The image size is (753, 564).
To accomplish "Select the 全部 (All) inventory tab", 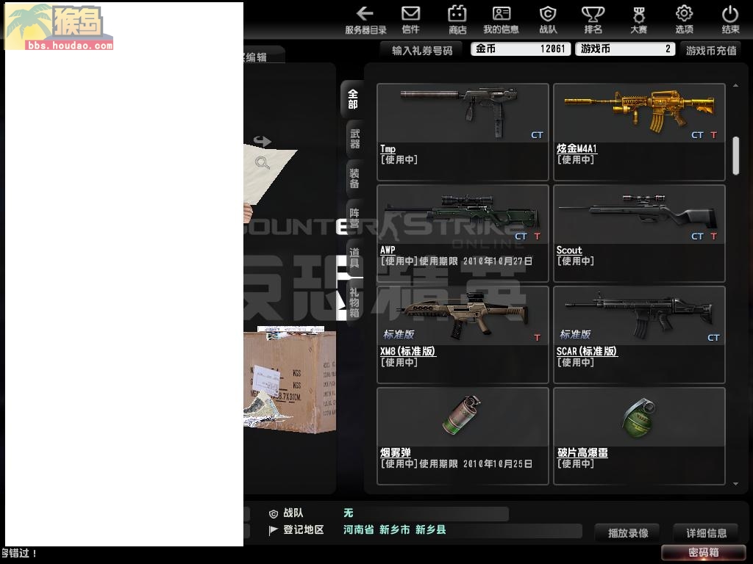I will click(353, 99).
